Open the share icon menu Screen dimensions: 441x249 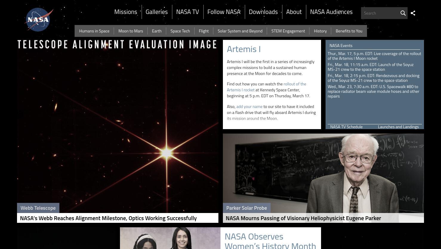[x=413, y=13]
